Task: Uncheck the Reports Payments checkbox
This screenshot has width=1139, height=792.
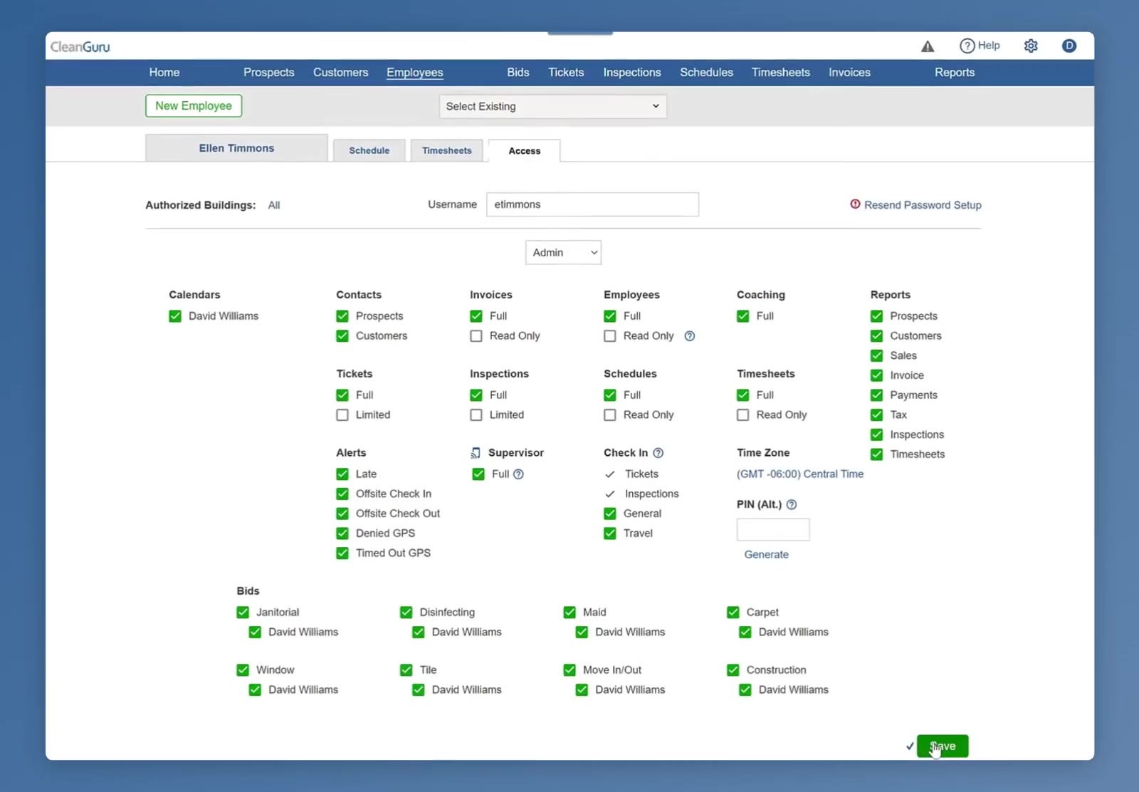Action: point(876,395)
